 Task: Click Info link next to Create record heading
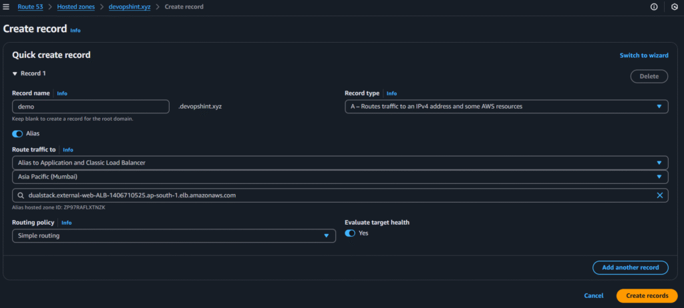point(75,31)
